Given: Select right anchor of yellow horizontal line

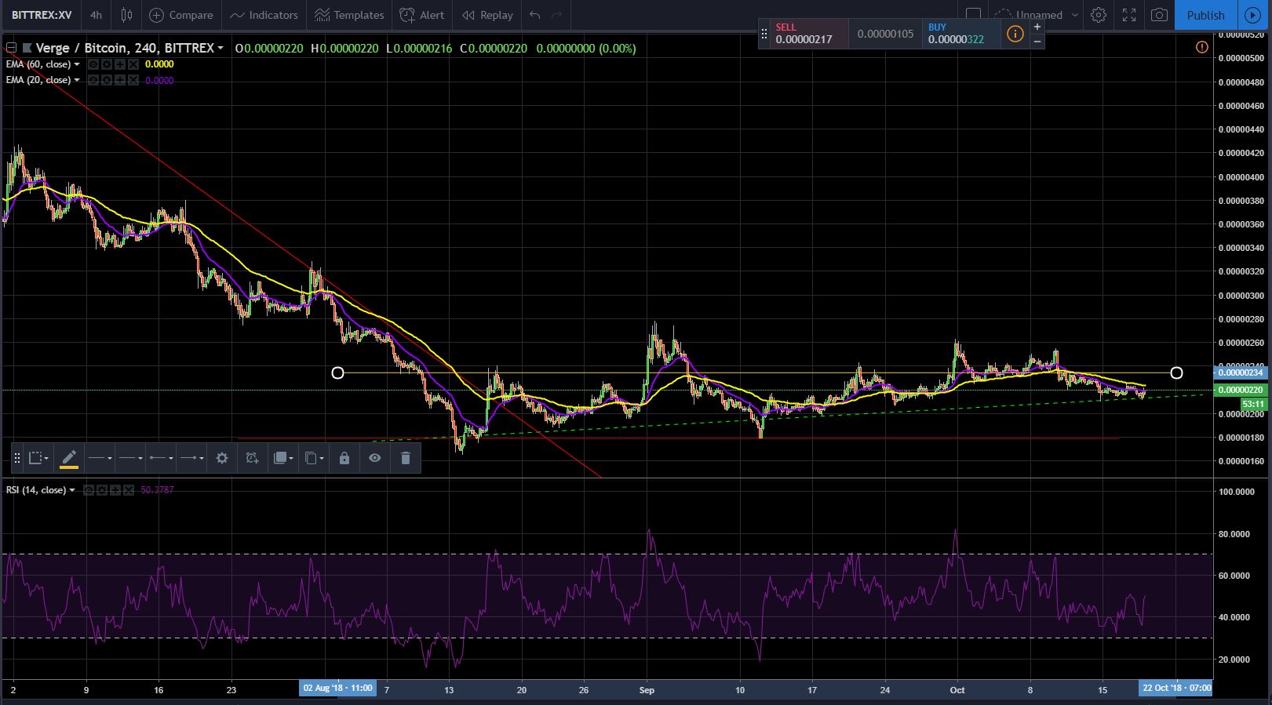Looking at the screenshot, I should (1176, 372).
